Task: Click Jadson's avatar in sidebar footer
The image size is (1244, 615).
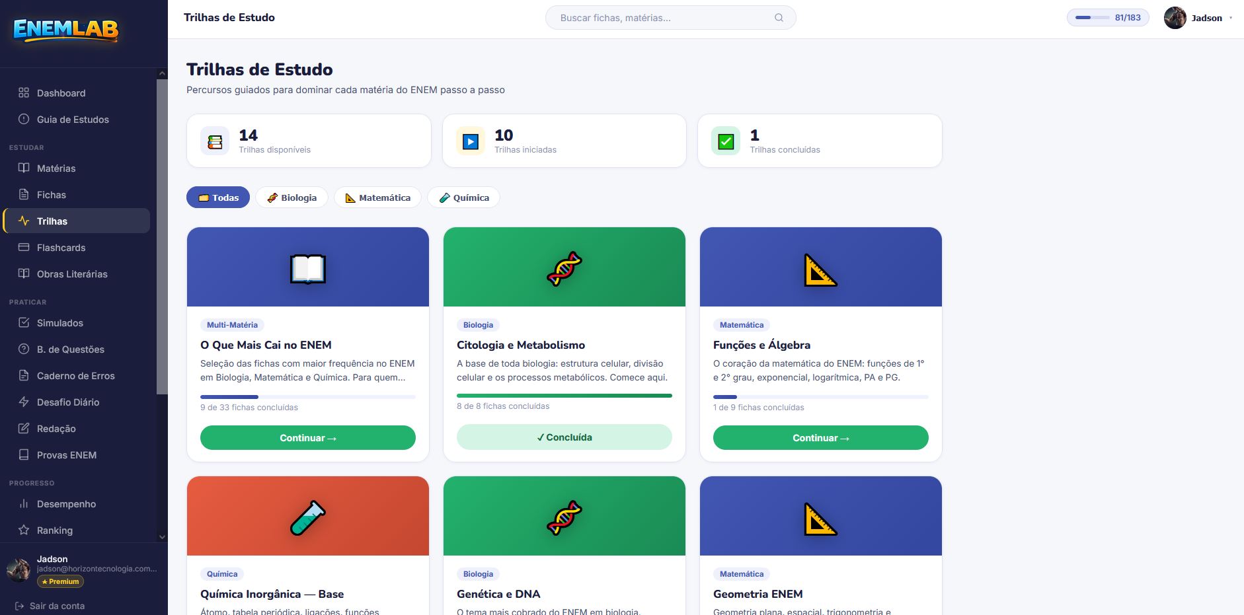Action: click(19, 569)
